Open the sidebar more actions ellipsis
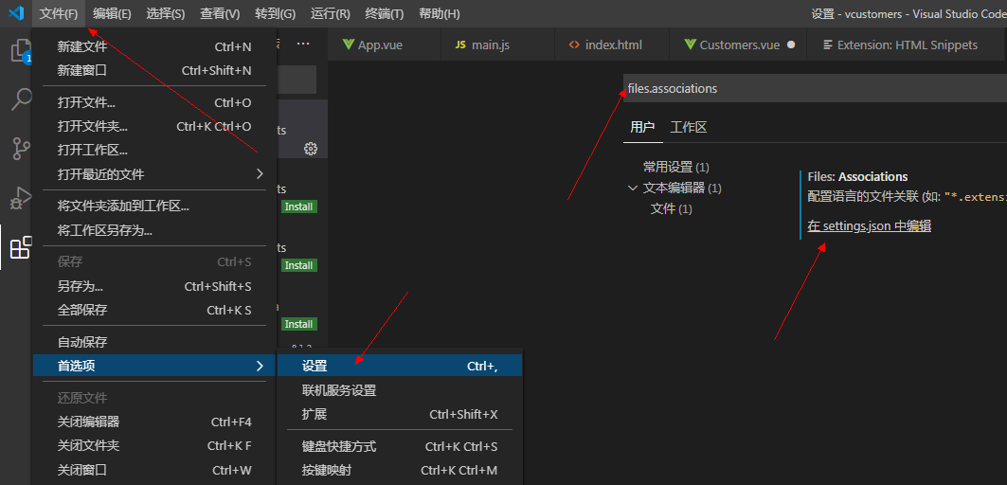1007x485 pixels. click(302, 44)
